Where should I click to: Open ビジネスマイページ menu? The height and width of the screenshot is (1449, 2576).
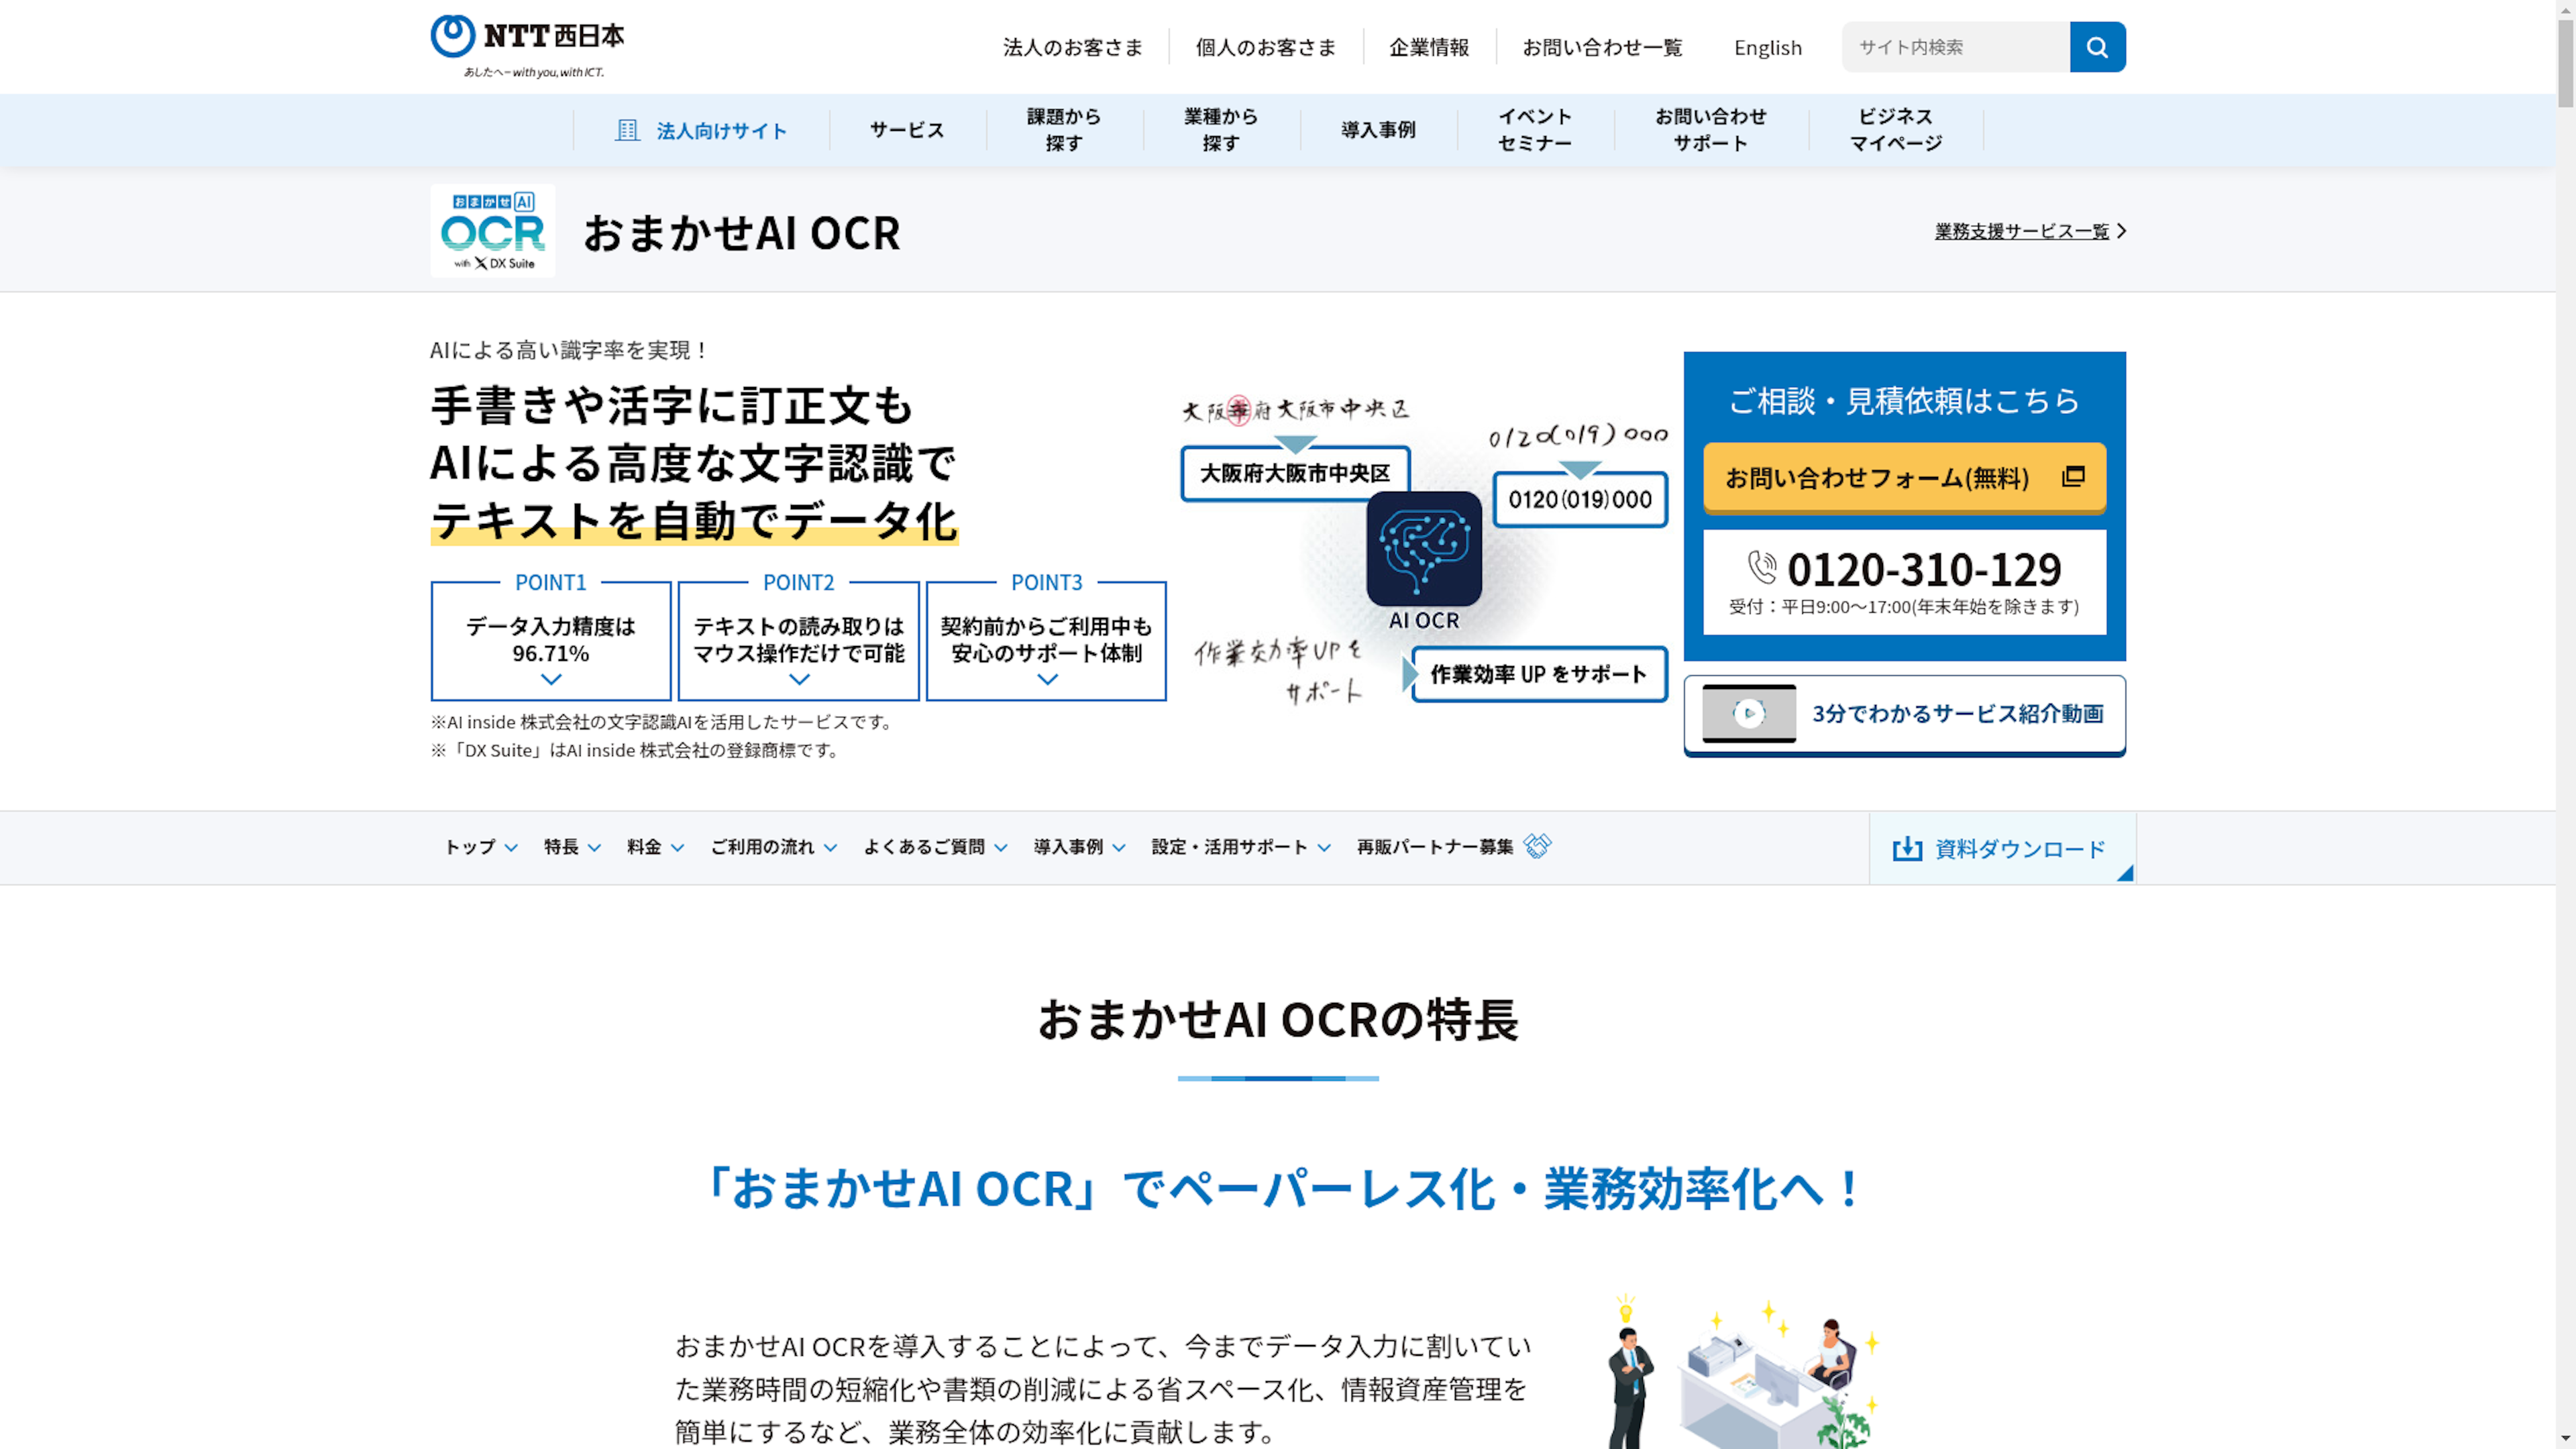coord(1895,130)
